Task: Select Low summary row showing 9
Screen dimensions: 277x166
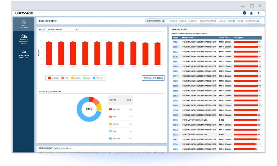Action: pos(120,131)
